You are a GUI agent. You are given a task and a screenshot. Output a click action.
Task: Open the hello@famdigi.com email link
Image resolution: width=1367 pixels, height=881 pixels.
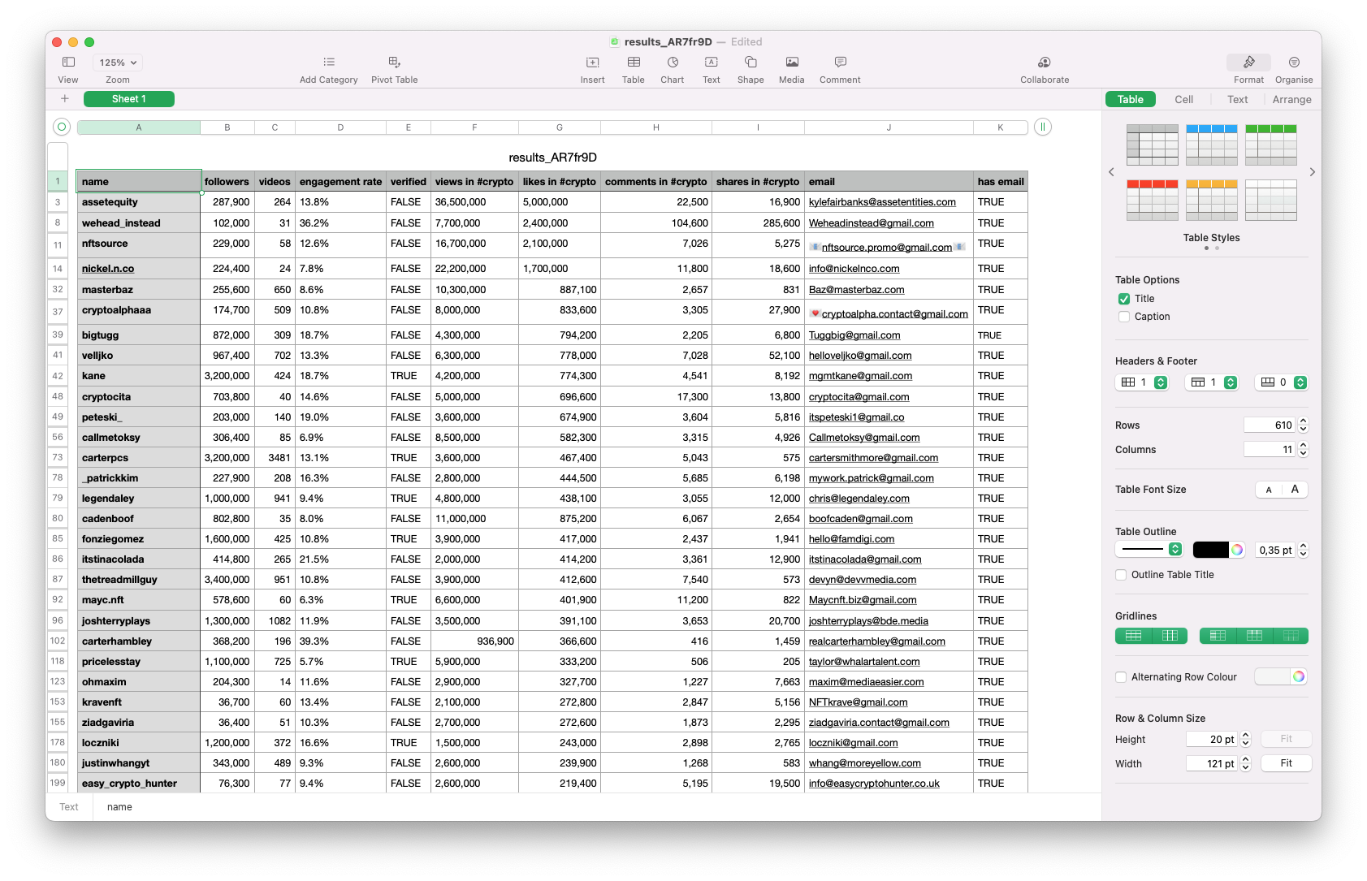click(851, 539)
